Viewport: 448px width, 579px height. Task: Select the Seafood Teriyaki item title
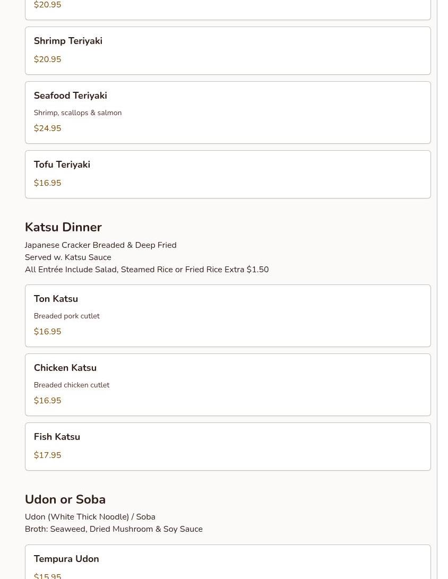click(x=70, y=96)
